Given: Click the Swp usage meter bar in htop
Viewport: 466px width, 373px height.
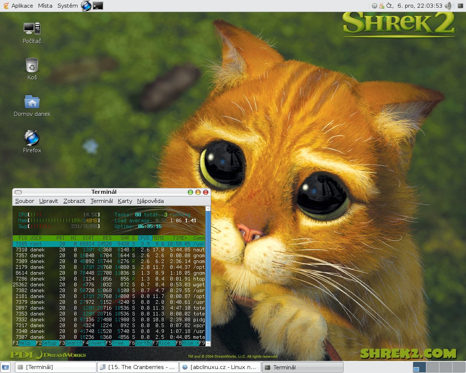Looking at the screenshot, I should pos(59,226).
